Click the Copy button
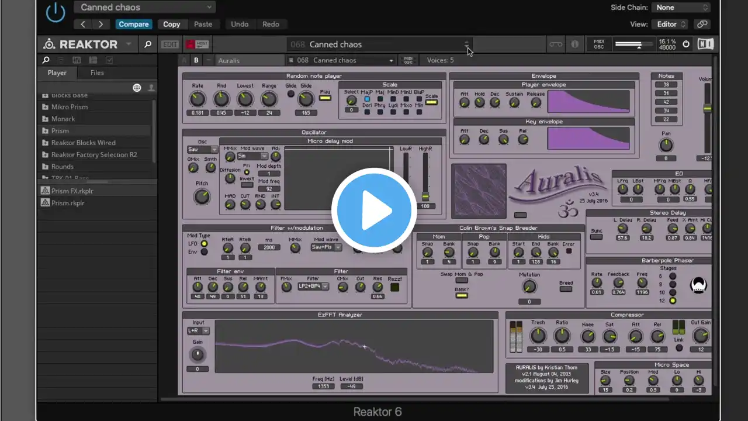 pyautogui.click(x=172, y=24)
